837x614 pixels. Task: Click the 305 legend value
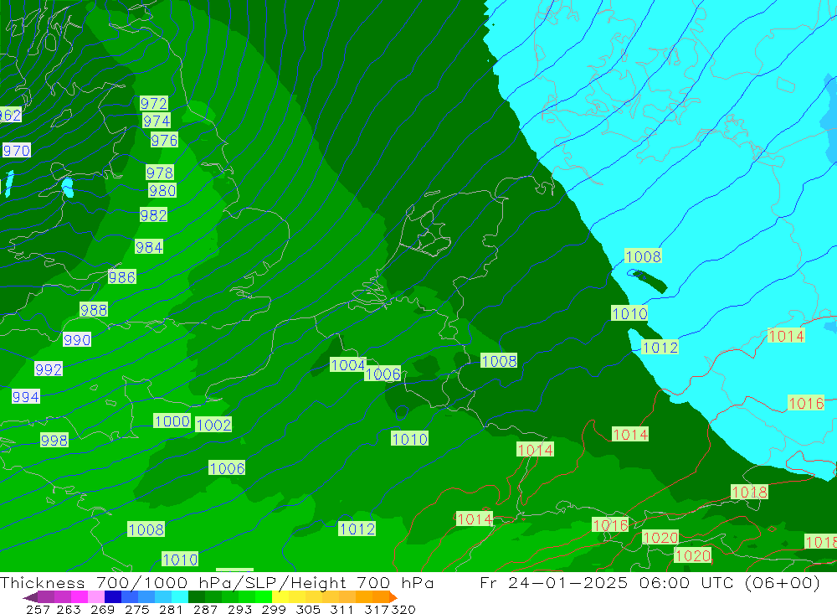307,609
